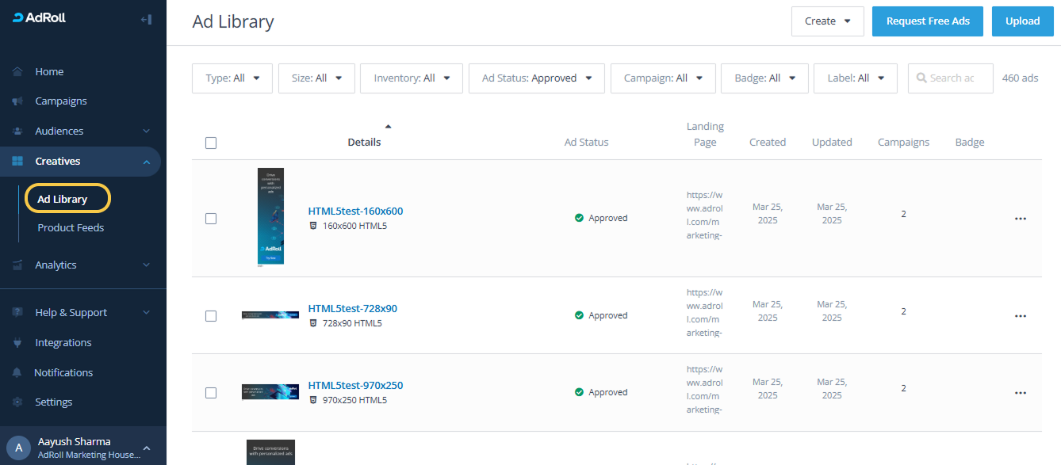Click the Request Free Ads button
The image size is (1061, 465).
[928, 21]
